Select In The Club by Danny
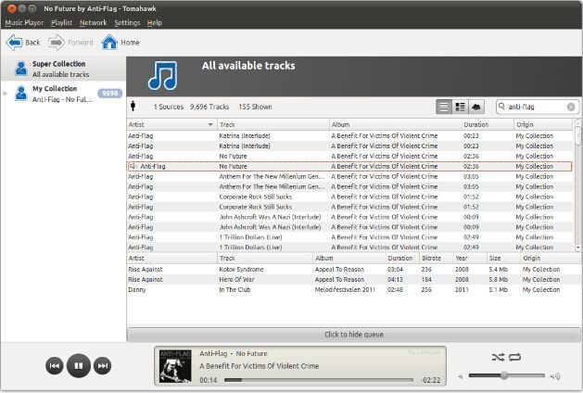This screenshot has width=583, height=393. [353, 289]
